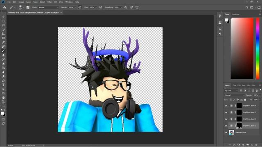
Task: Switch to the Swatches tab
Action: coord(236,14)
